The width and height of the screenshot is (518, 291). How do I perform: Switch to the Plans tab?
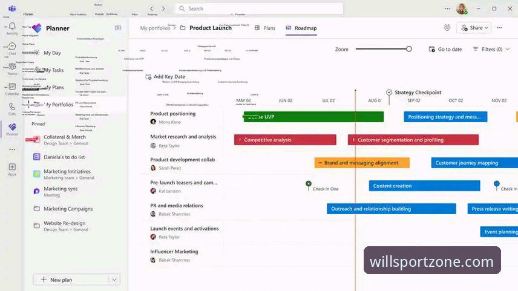point(265,28)
